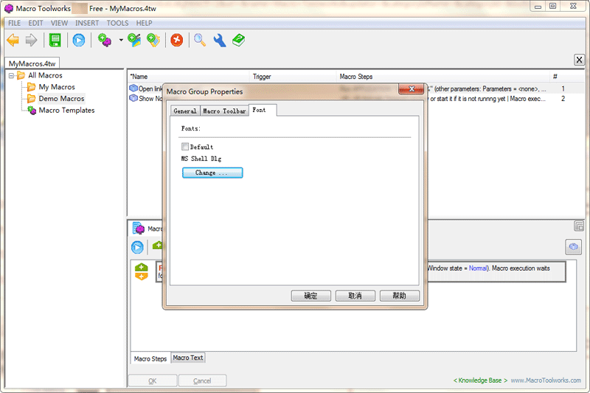Click the detach panel icon at right
This screenshot has width=590, height=393.
coord(579,226)
